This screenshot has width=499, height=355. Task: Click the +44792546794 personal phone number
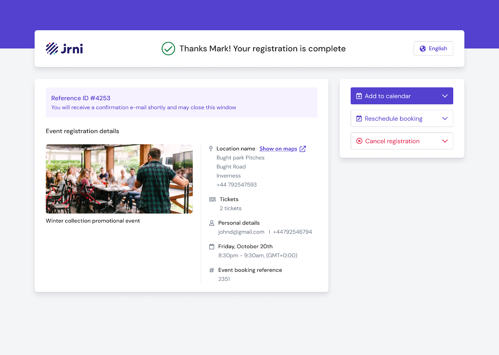(x=293, y=232)
